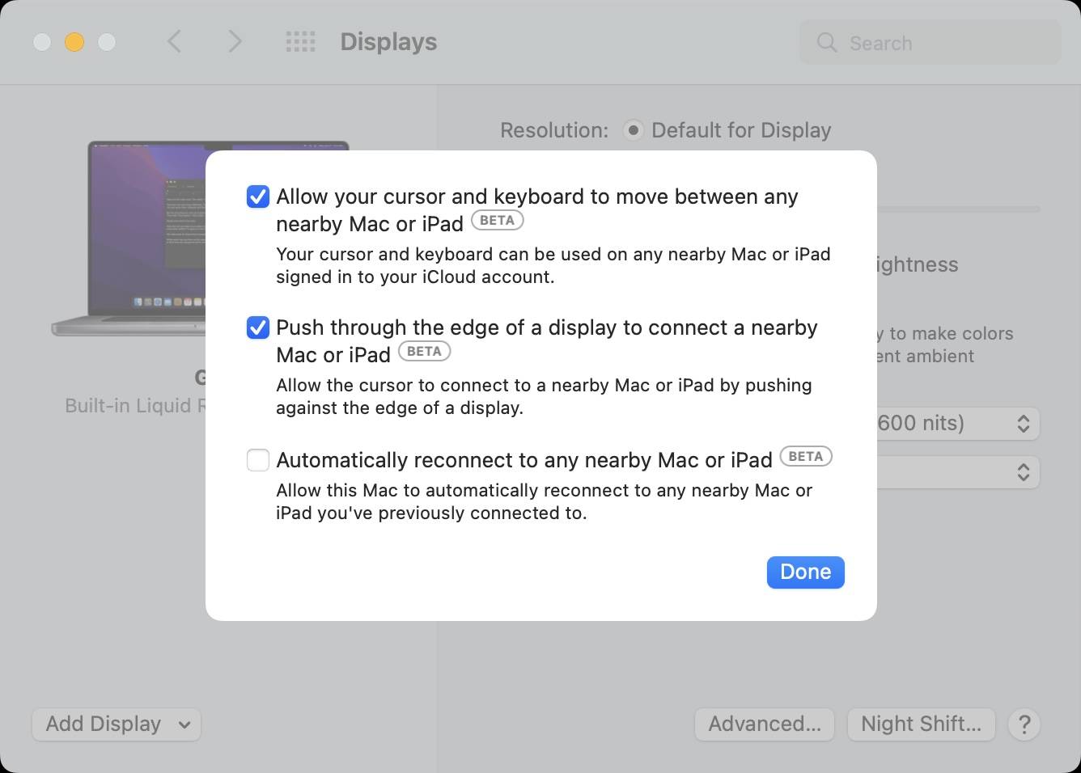This screenshot has height=773, width=1081.
Task: Enable automatically reconnect to nearby Mac or iPad
Action: point(257,460)
